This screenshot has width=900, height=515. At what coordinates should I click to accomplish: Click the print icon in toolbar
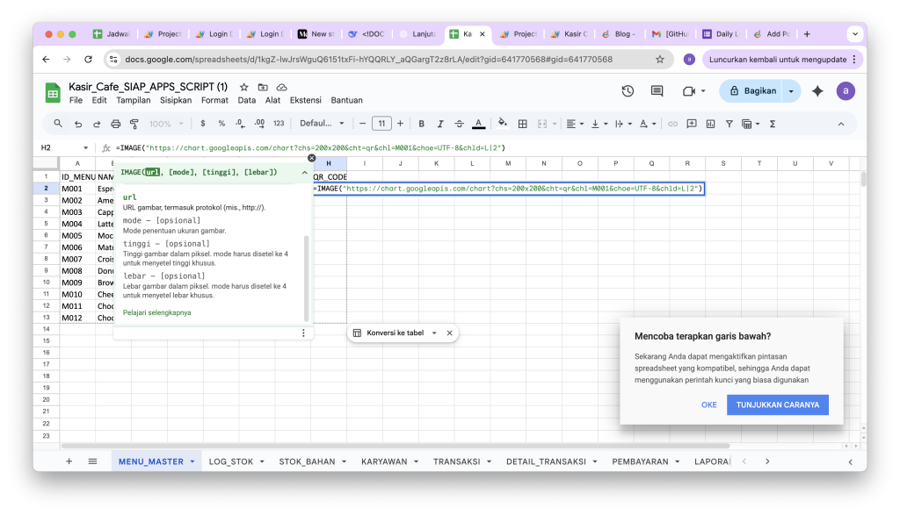115,124
